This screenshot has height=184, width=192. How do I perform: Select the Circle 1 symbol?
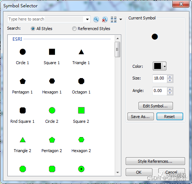pyautogui.click(x=22, y=52)
